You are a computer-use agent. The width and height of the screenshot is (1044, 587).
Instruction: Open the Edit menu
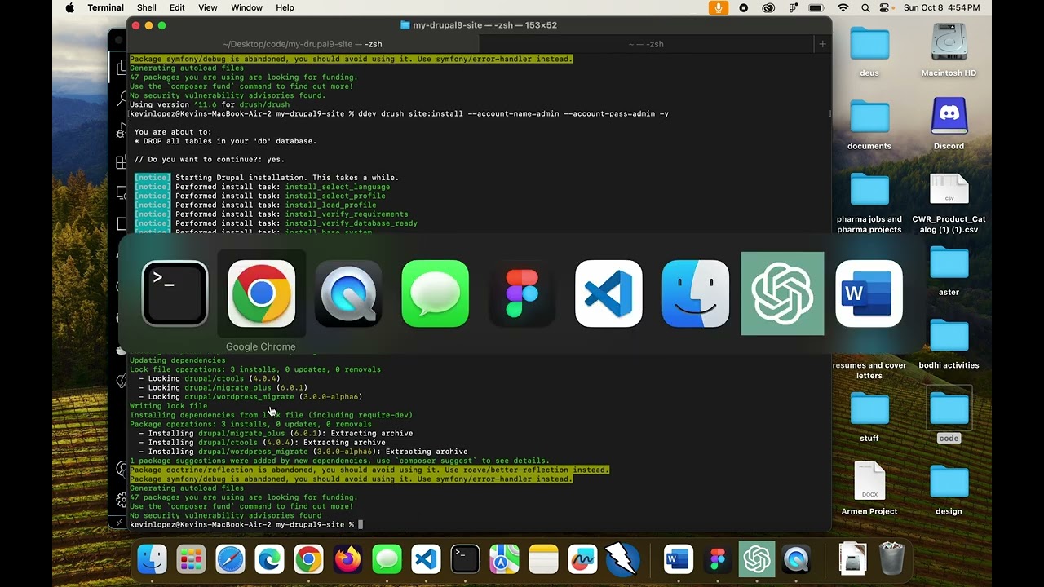177,7
